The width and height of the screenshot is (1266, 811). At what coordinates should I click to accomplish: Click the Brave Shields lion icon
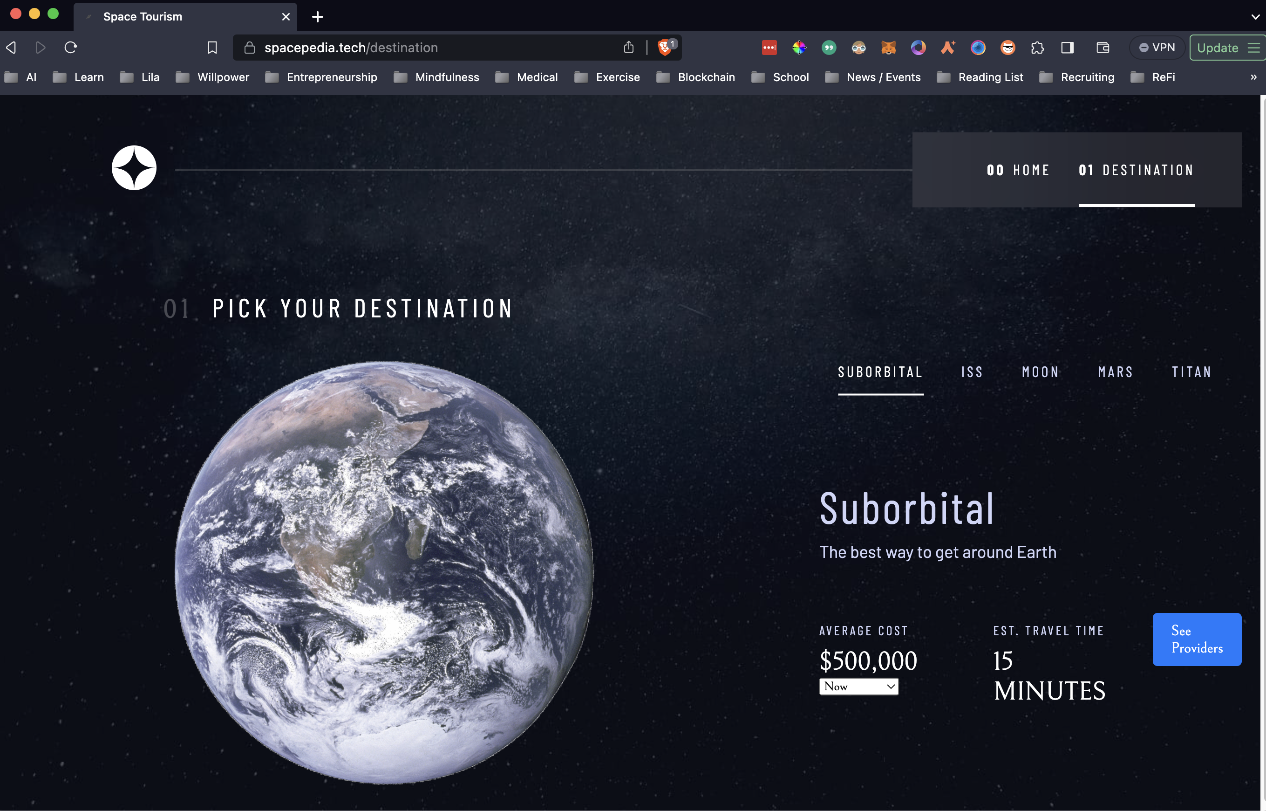pos(665,48)
